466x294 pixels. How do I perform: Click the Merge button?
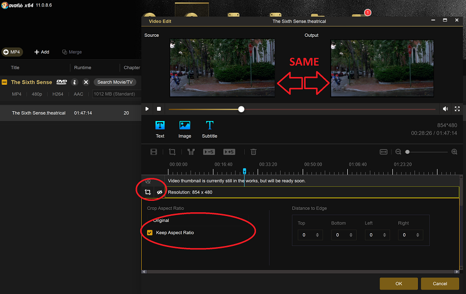[x=72, y=52]
